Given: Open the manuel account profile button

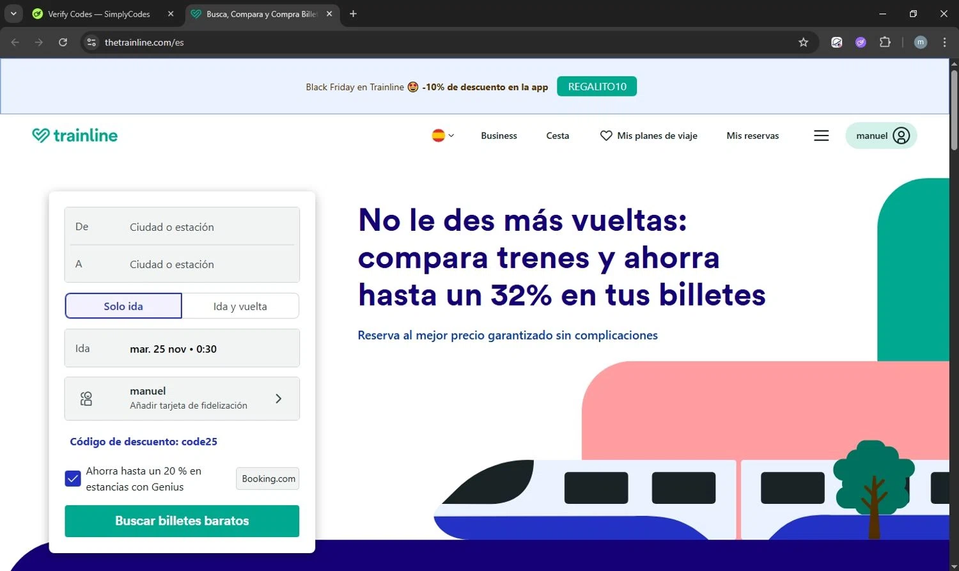Looking at the screenshot, I should [881, 136].
